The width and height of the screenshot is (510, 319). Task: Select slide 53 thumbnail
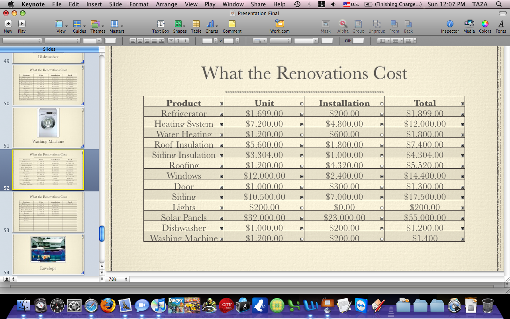pos(48,212)
